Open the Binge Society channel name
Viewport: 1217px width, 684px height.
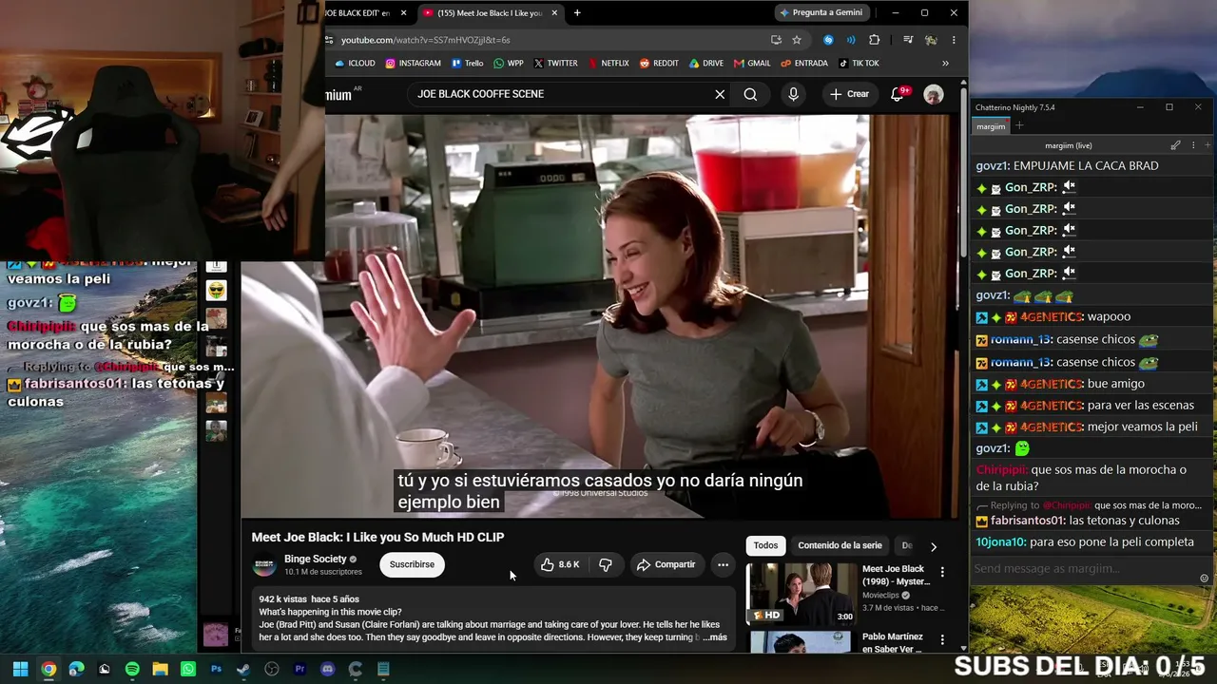[x=315, y=560]
